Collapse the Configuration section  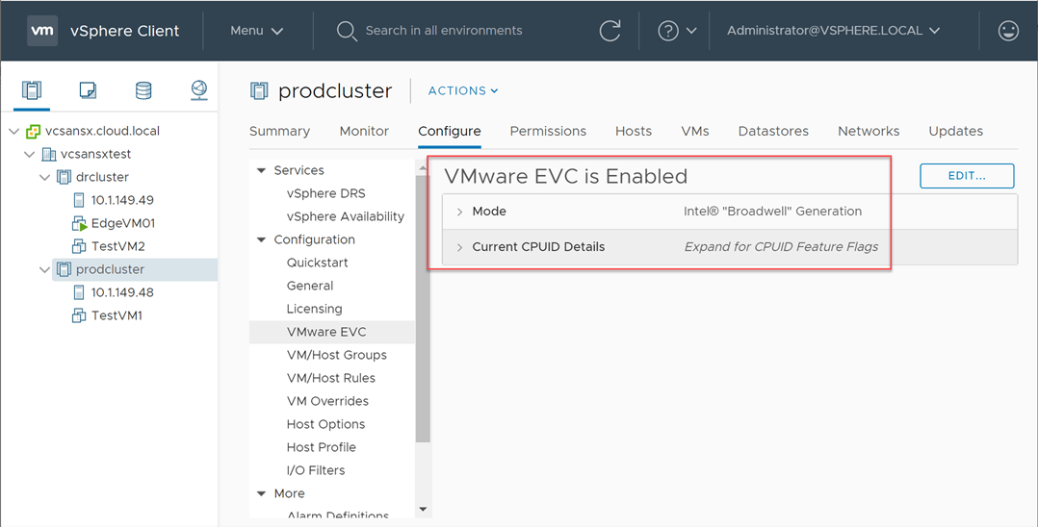tap(261, 240)
